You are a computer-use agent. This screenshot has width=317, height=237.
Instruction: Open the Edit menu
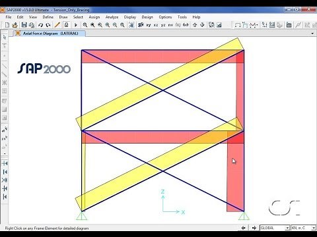coord(20,17)
